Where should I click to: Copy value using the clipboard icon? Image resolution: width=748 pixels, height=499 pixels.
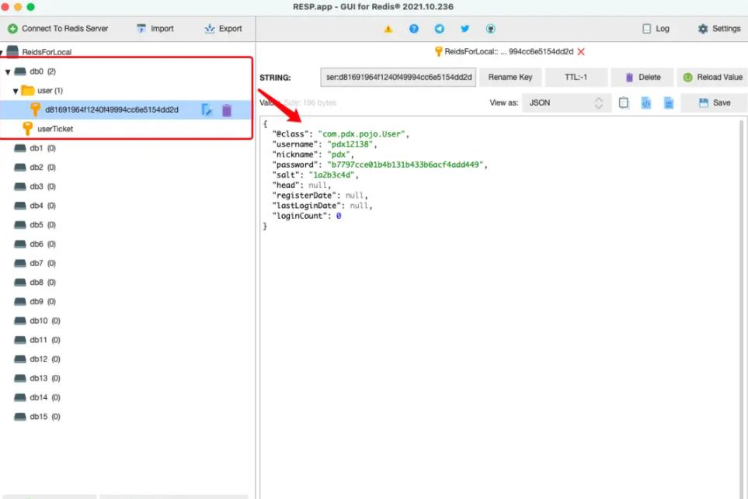coord(624,102)
